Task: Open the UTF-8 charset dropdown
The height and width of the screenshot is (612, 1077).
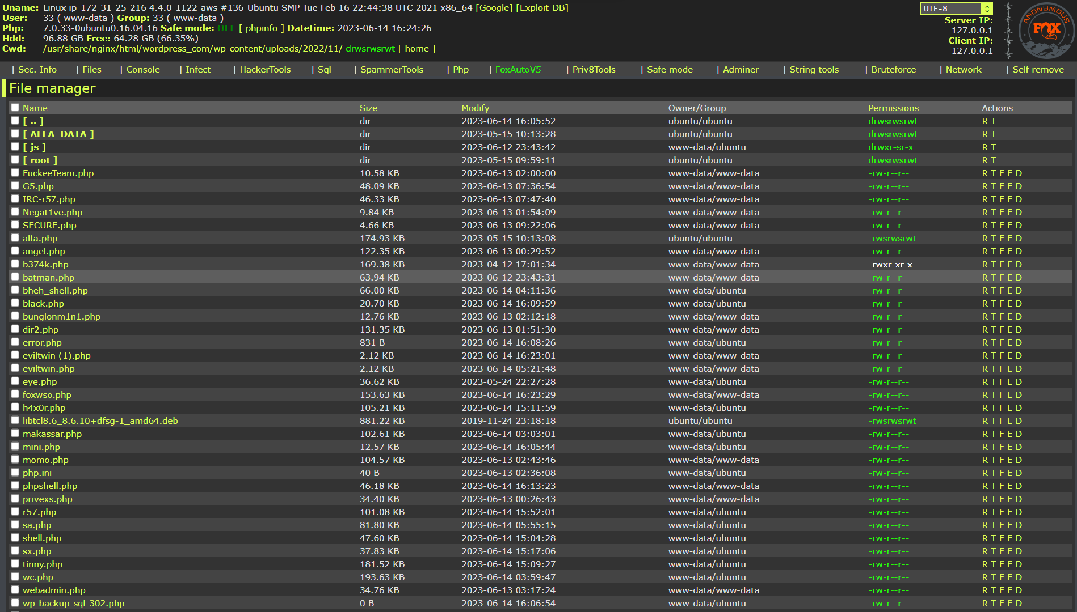Action: 956,8
